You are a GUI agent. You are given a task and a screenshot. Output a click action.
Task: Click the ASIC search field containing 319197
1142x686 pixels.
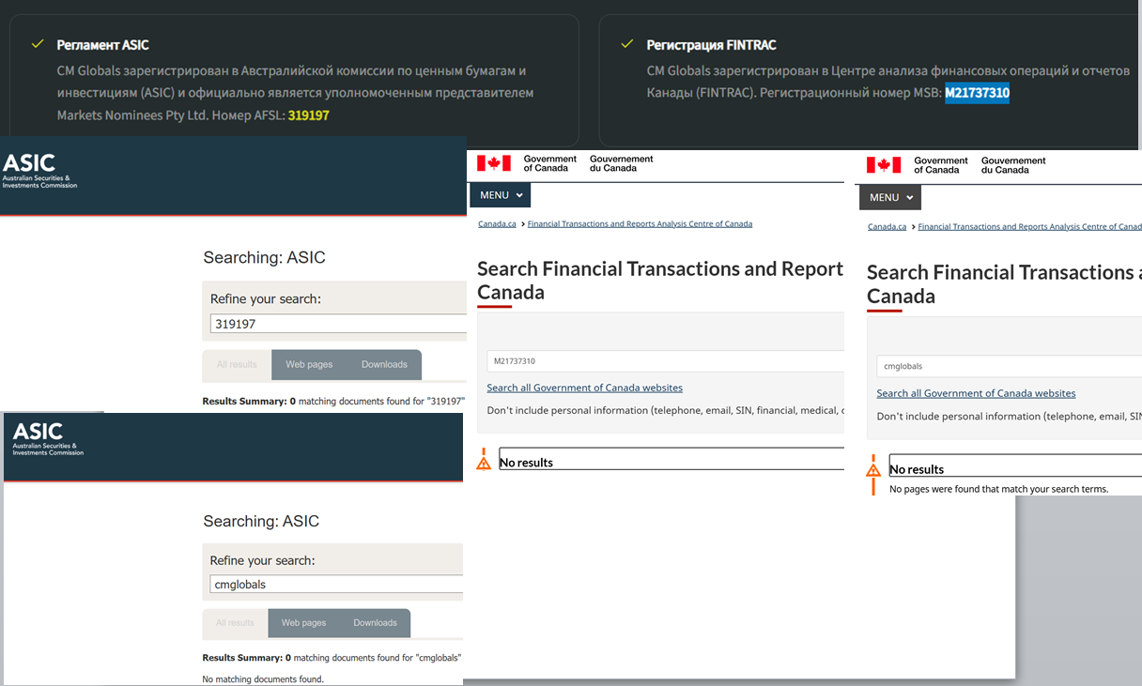coord(338,324)
